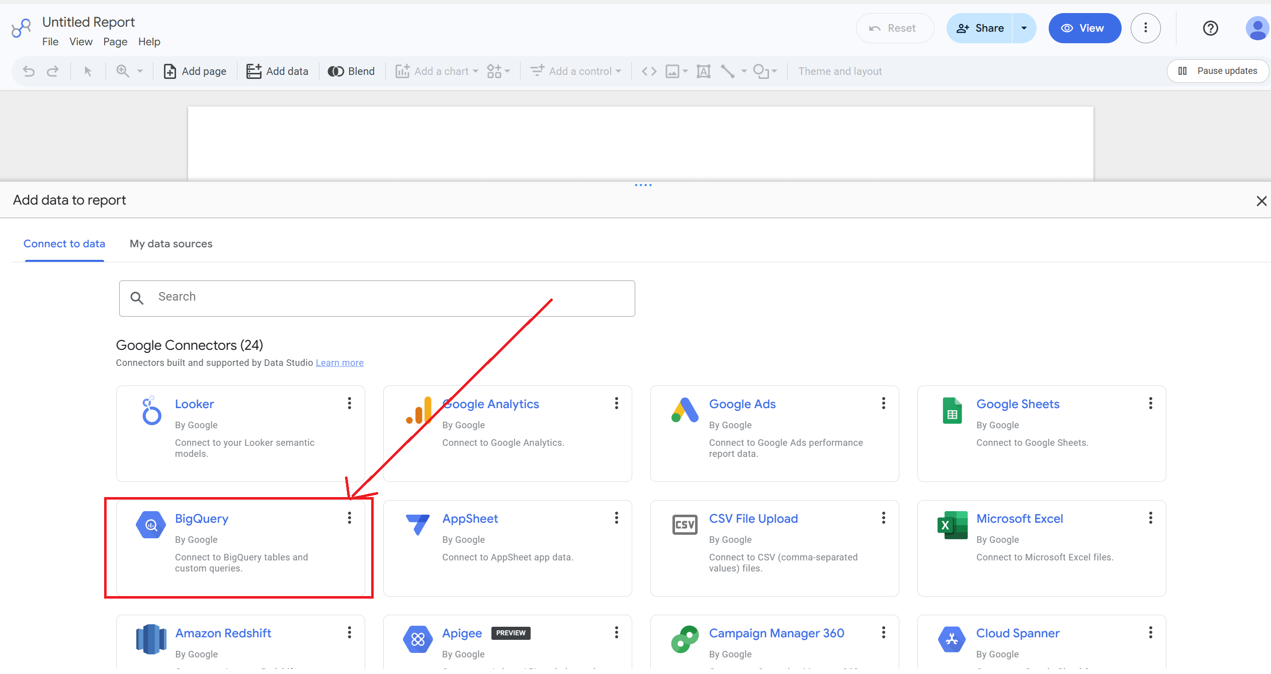Image resolution: width=1271 pixels, height=674 pixels.
Task: Select the BigQuery connector icon
Action: (x=151, y=525)
